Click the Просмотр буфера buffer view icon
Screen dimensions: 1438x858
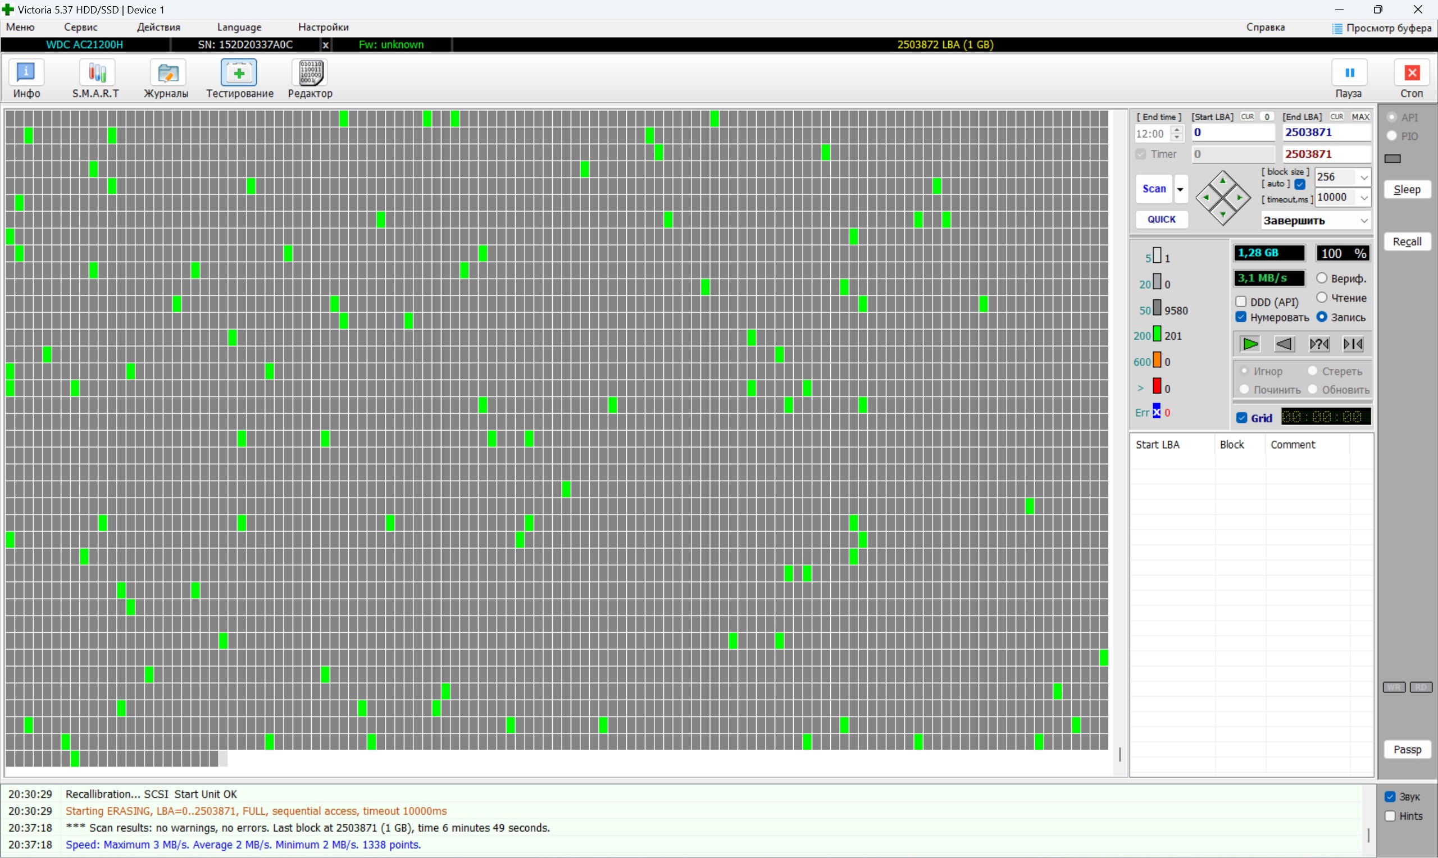[1337, 28]
